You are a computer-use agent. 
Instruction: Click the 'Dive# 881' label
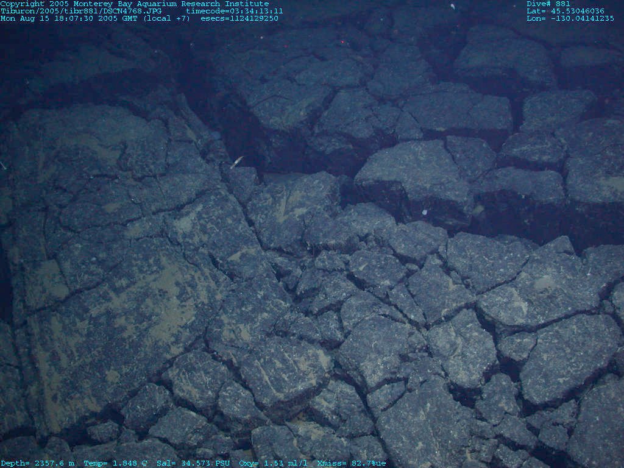coord(548,4)
